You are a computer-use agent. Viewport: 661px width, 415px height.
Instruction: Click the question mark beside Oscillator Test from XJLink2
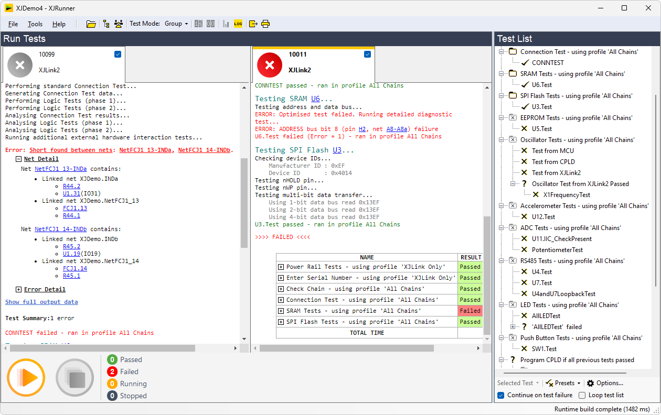[524, 184]
